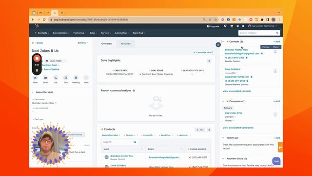
Task: Open the settings gear in HubSpot header
Action: (237, 26)
